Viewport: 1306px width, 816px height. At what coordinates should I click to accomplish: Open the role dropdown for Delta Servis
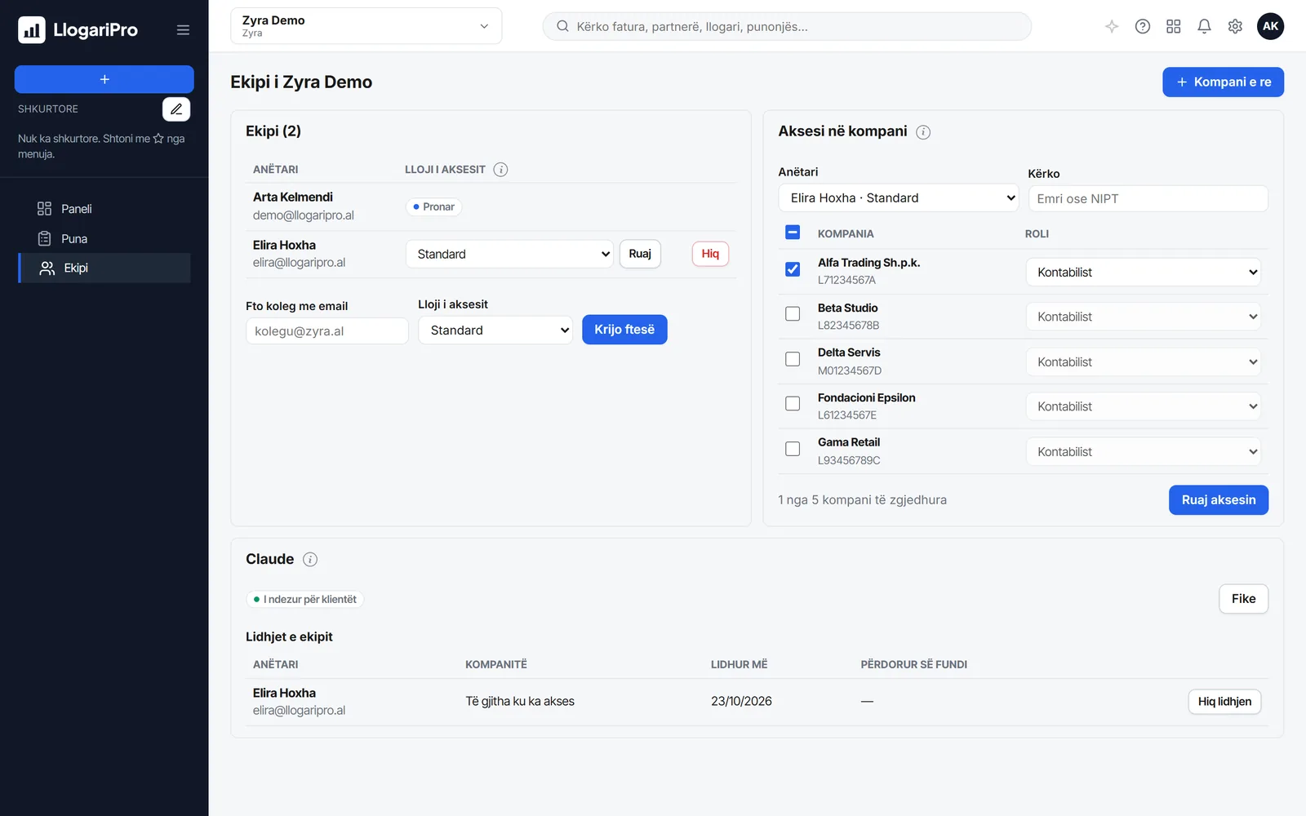[x=1144, y=362]
